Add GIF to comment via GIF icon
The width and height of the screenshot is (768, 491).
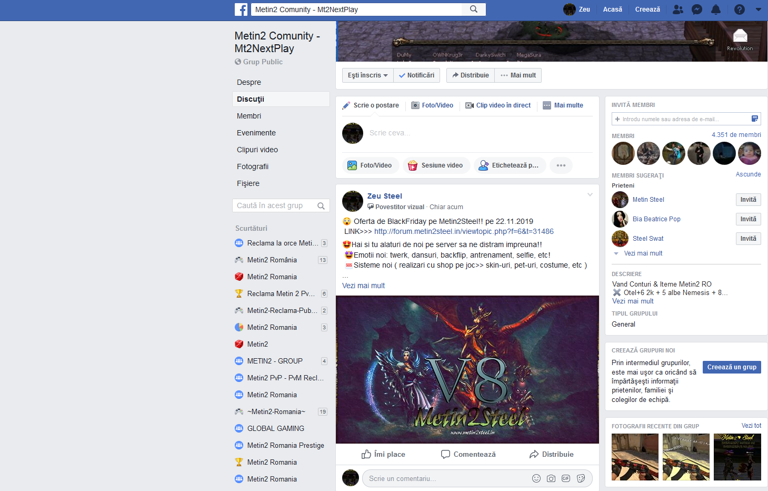pyautogui.click(x=566, y=478)
